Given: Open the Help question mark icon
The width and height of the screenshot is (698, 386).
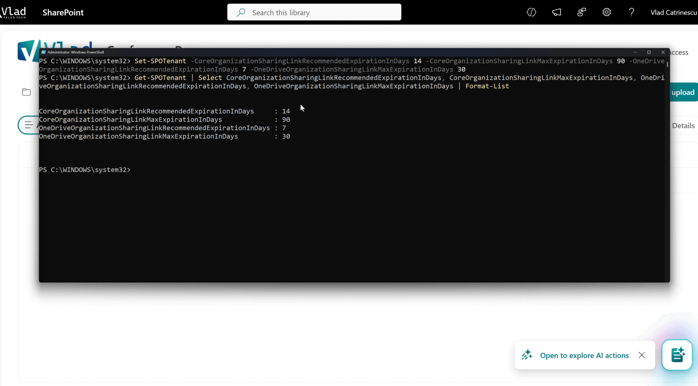Looking at the screenshot, I should tap(631, 12).
